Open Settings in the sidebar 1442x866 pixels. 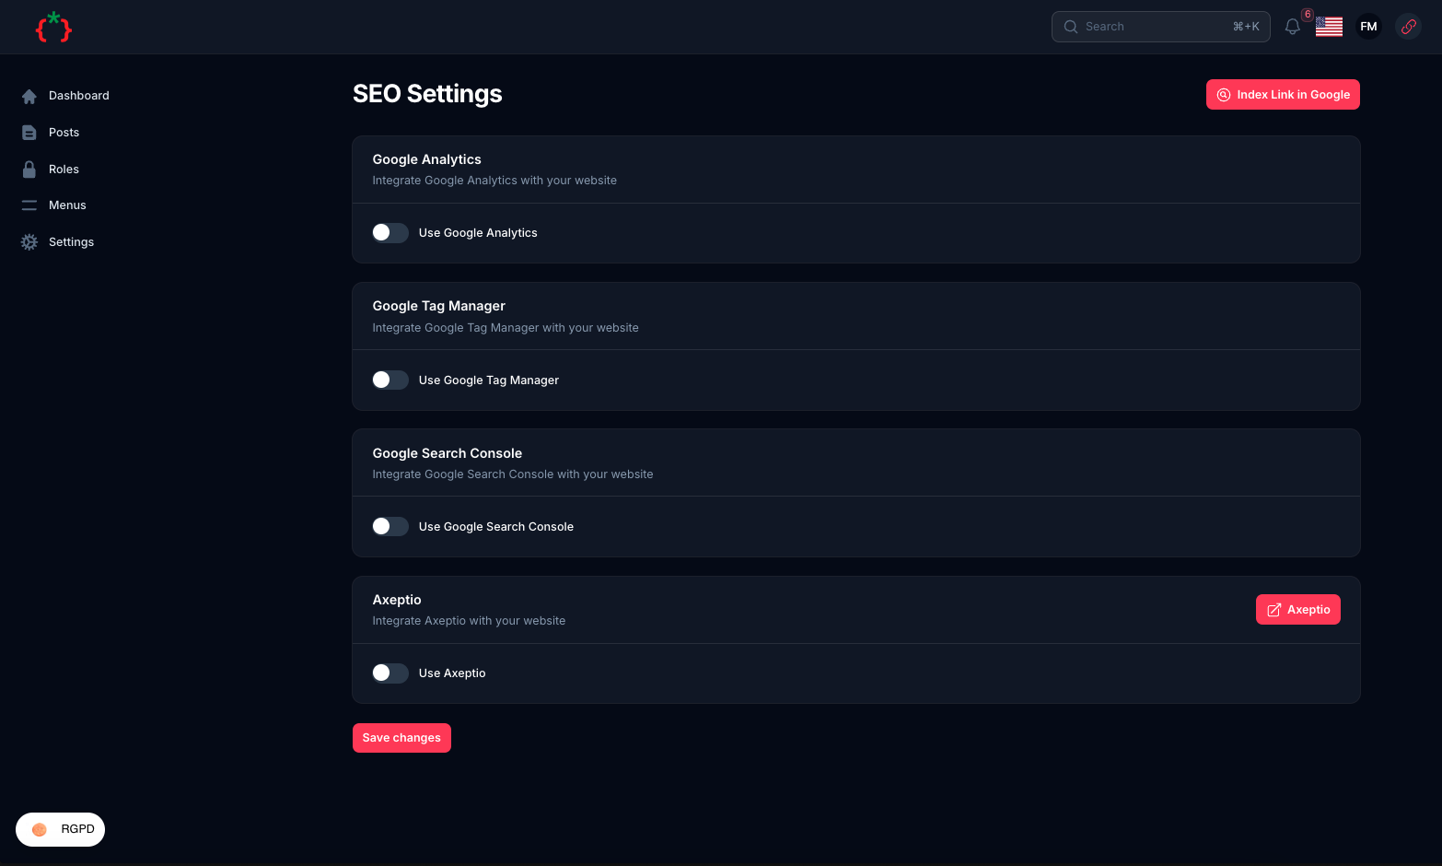tap(72, 242)
